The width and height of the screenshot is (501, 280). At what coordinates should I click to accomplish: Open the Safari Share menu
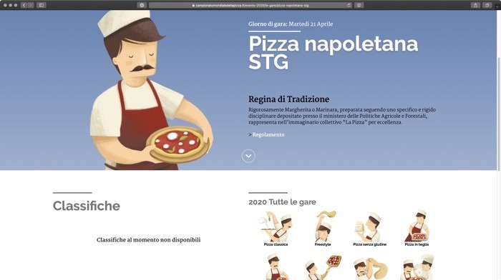pyautogui.click(x=475, y=5)
